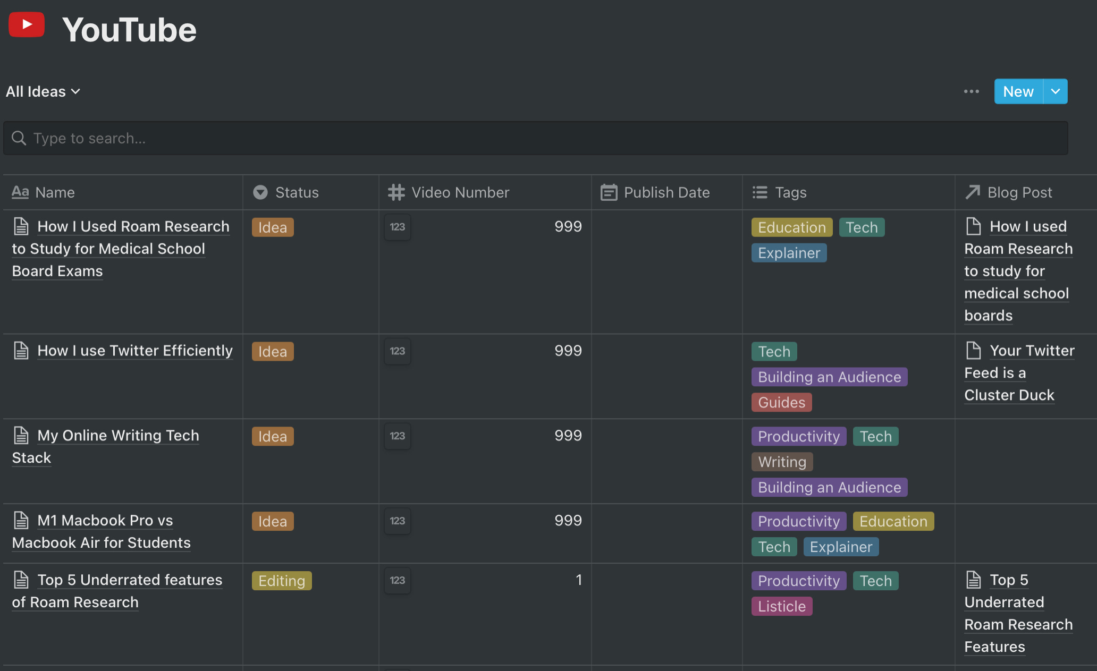Screen dimensions: 1097x671
Task: Click 123 number icon in Twitter Efficiently row
Action: tap(398, 351)
